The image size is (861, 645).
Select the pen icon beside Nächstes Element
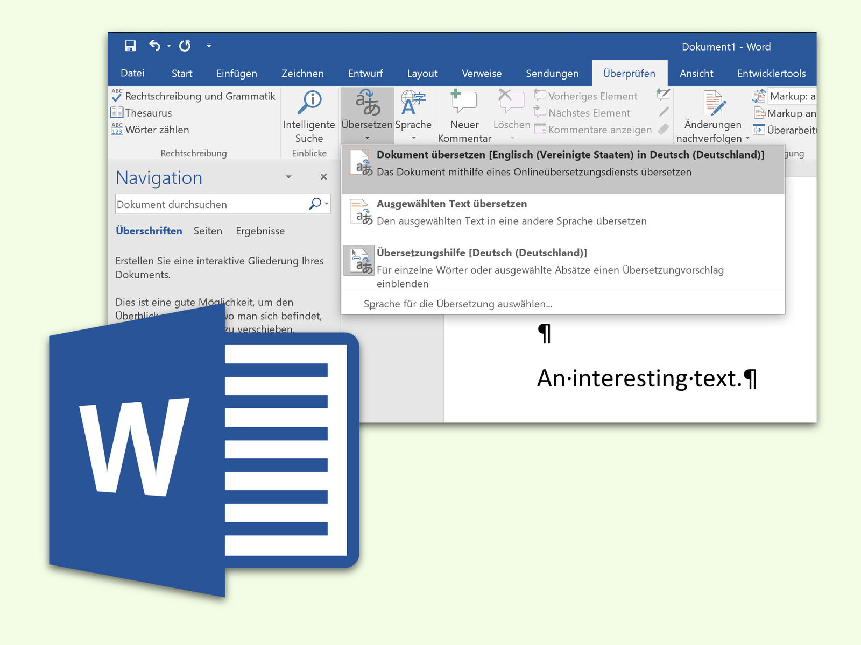(664, 112)
